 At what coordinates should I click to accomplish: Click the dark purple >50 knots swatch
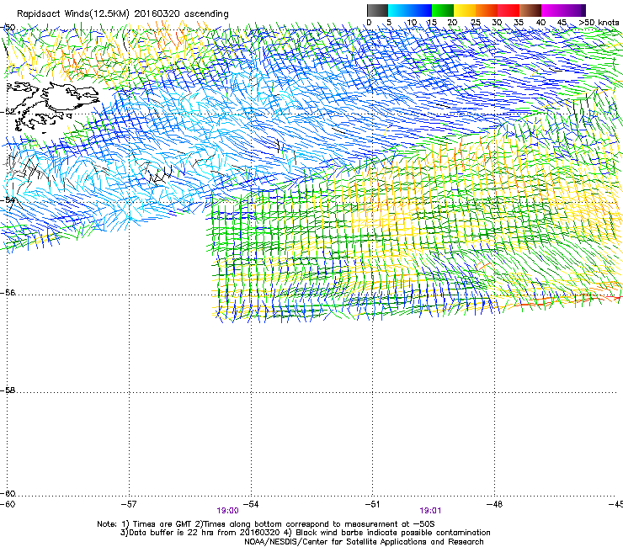pyautogui.click(x=583, y=10)
